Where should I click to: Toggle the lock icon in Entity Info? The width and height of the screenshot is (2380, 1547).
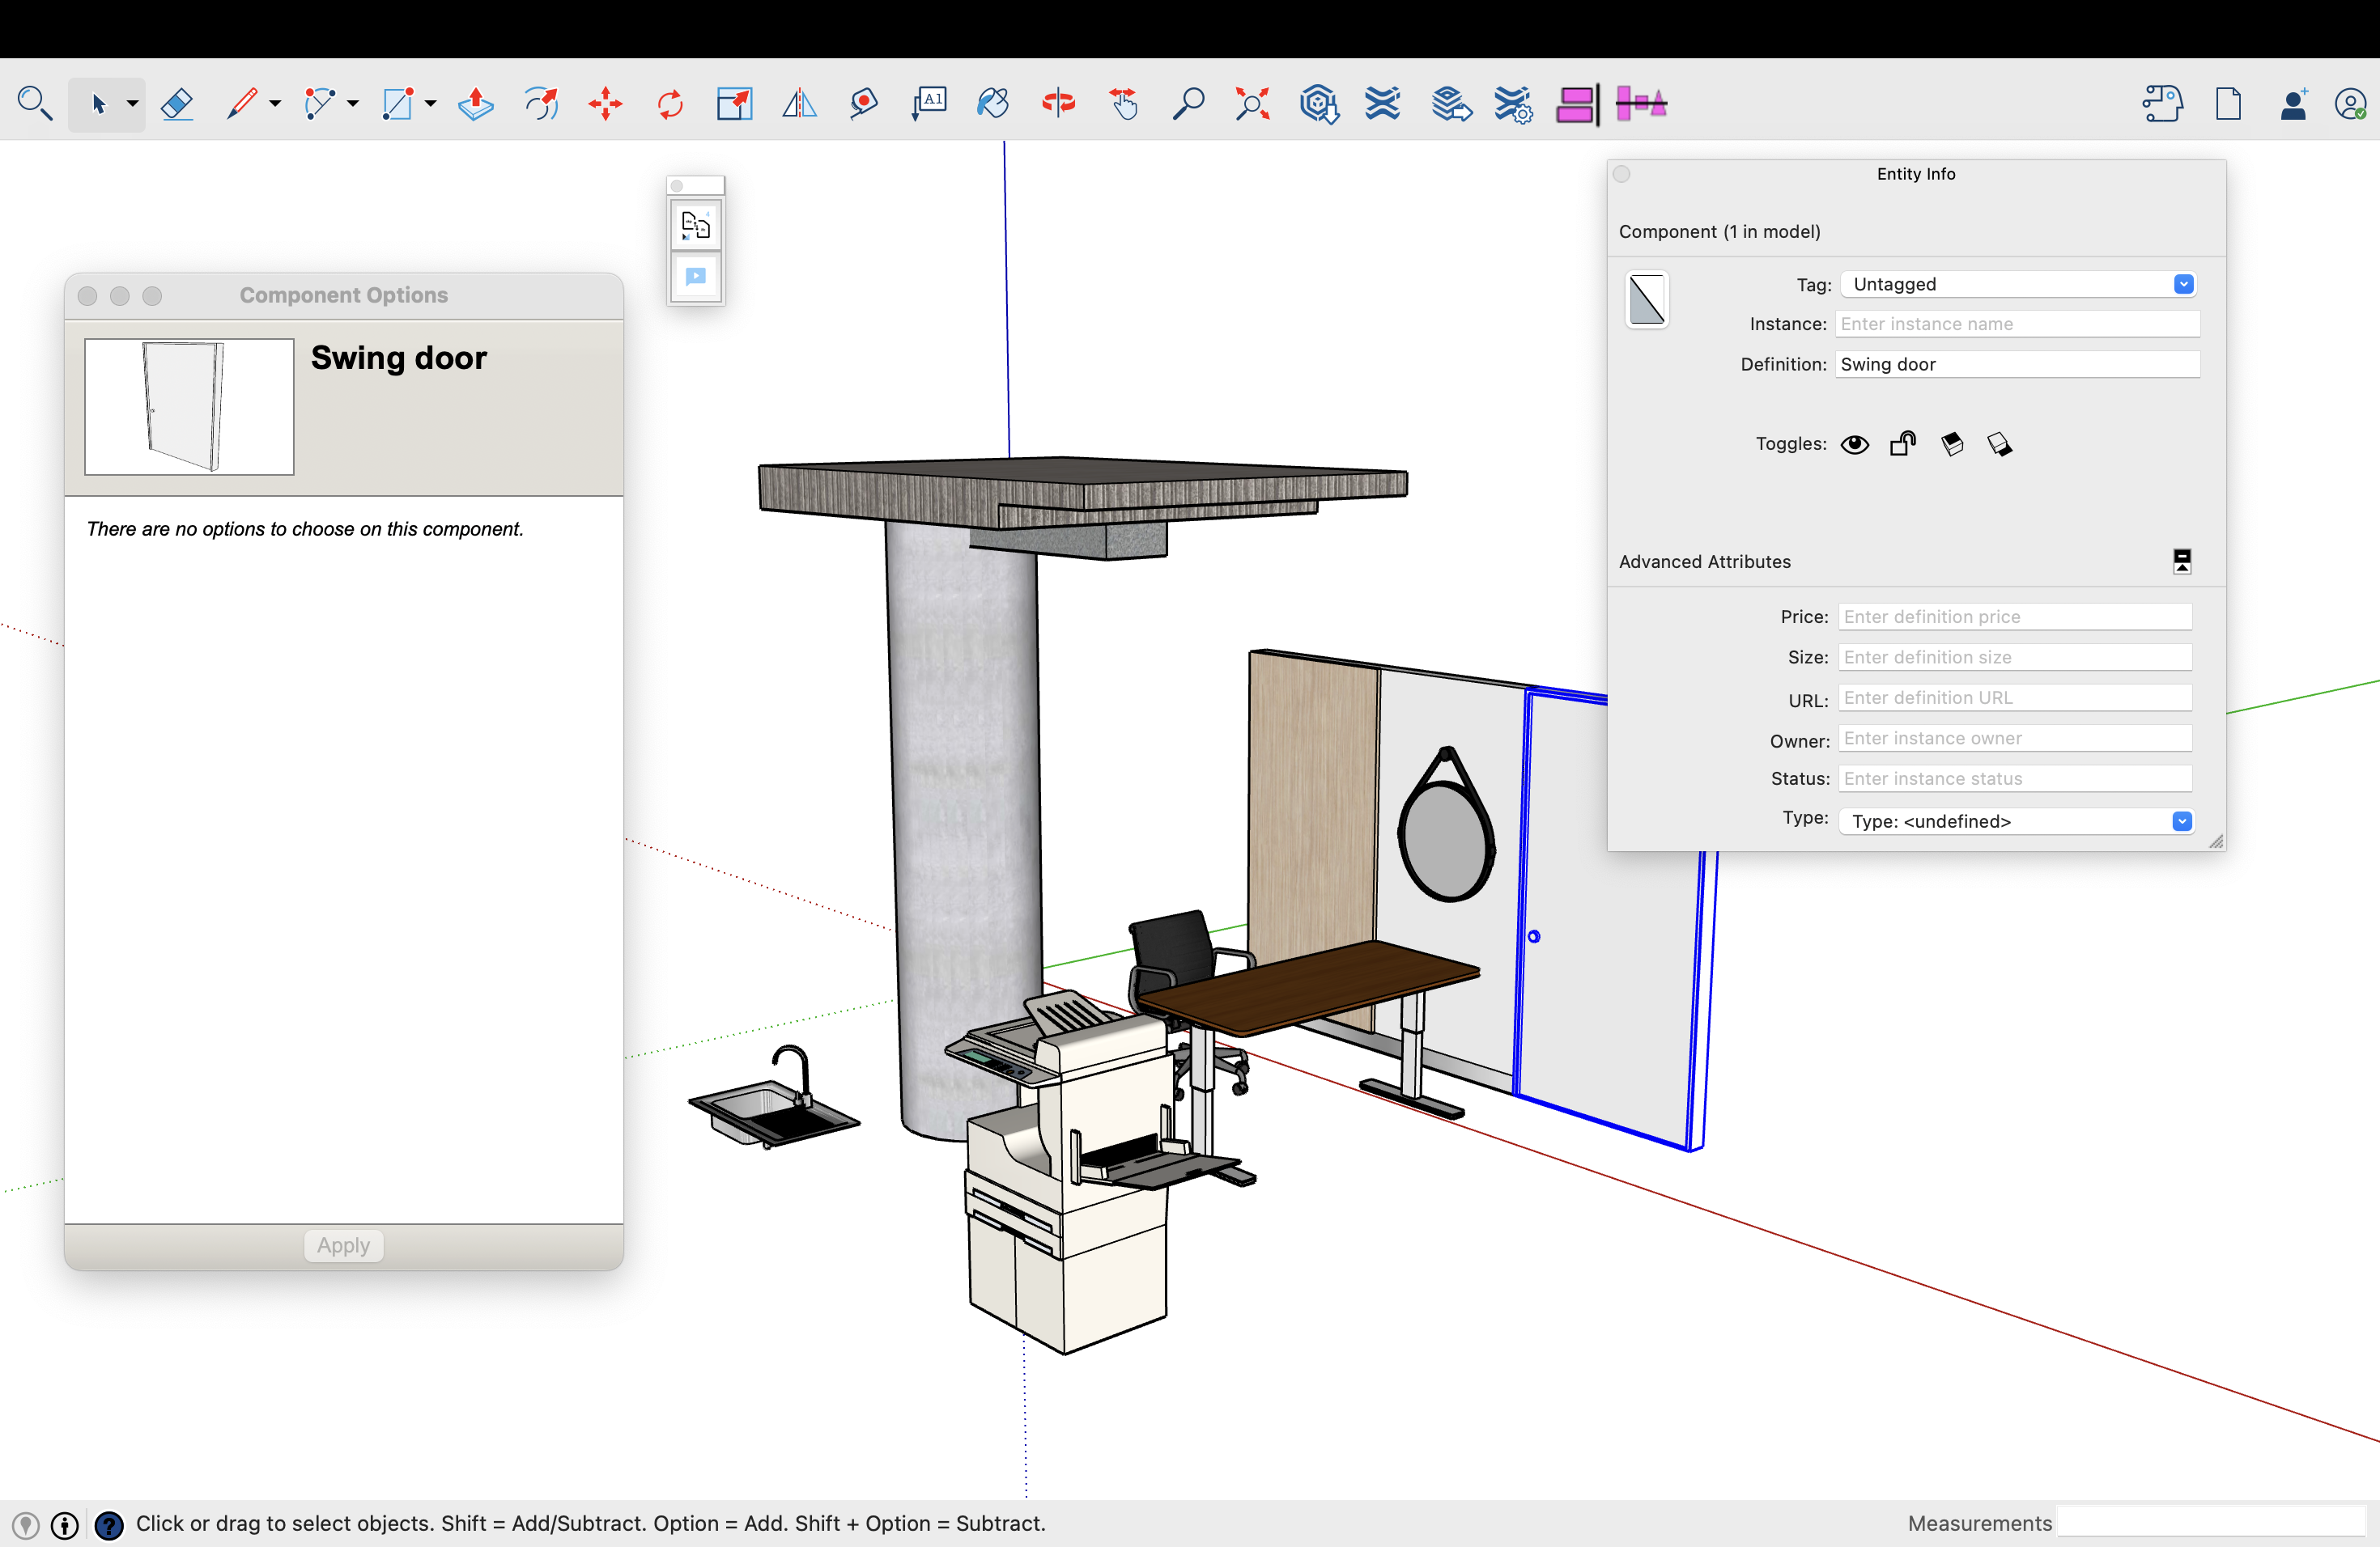tap(1902, 445)
